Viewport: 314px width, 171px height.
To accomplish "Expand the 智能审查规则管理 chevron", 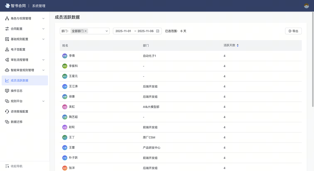I will [43, 70].
